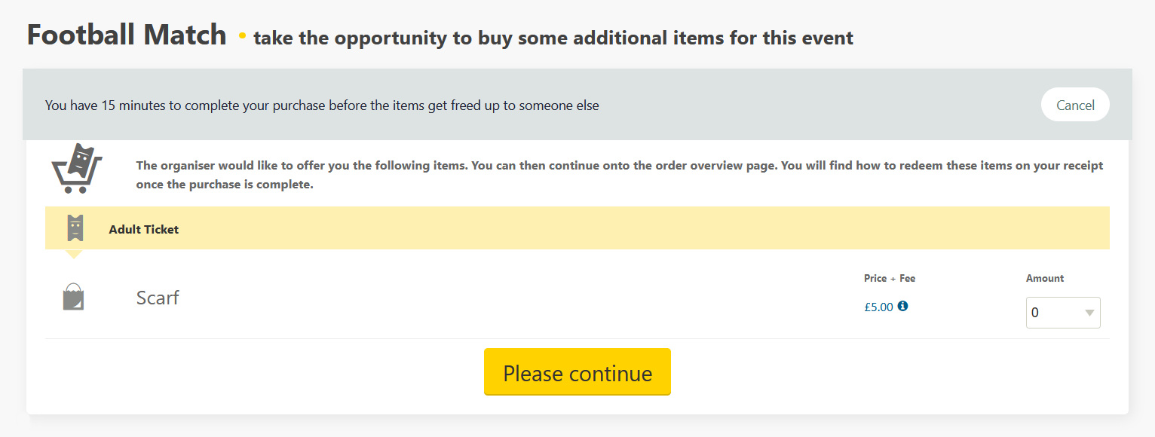Click the Please continue button
Viewport: 1155px width, 437px height.
coord(577,371)
